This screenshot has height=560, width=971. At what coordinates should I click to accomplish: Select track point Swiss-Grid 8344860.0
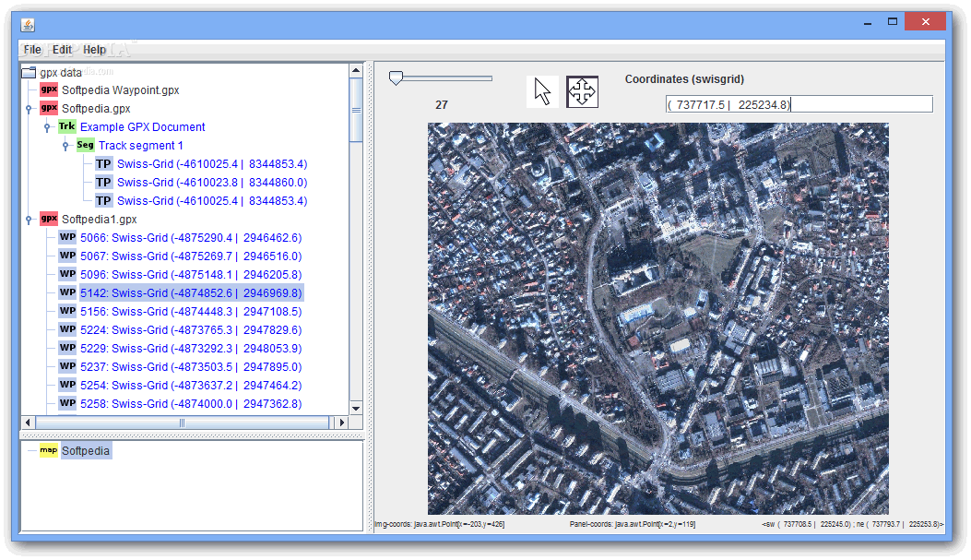coord(212,182)
